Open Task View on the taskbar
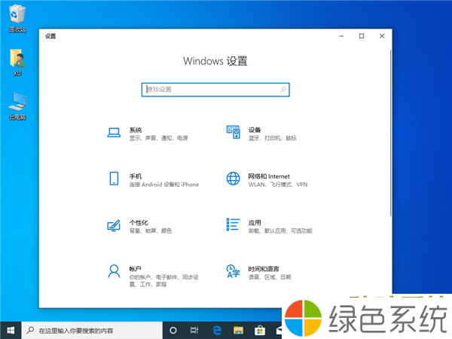 194,331
